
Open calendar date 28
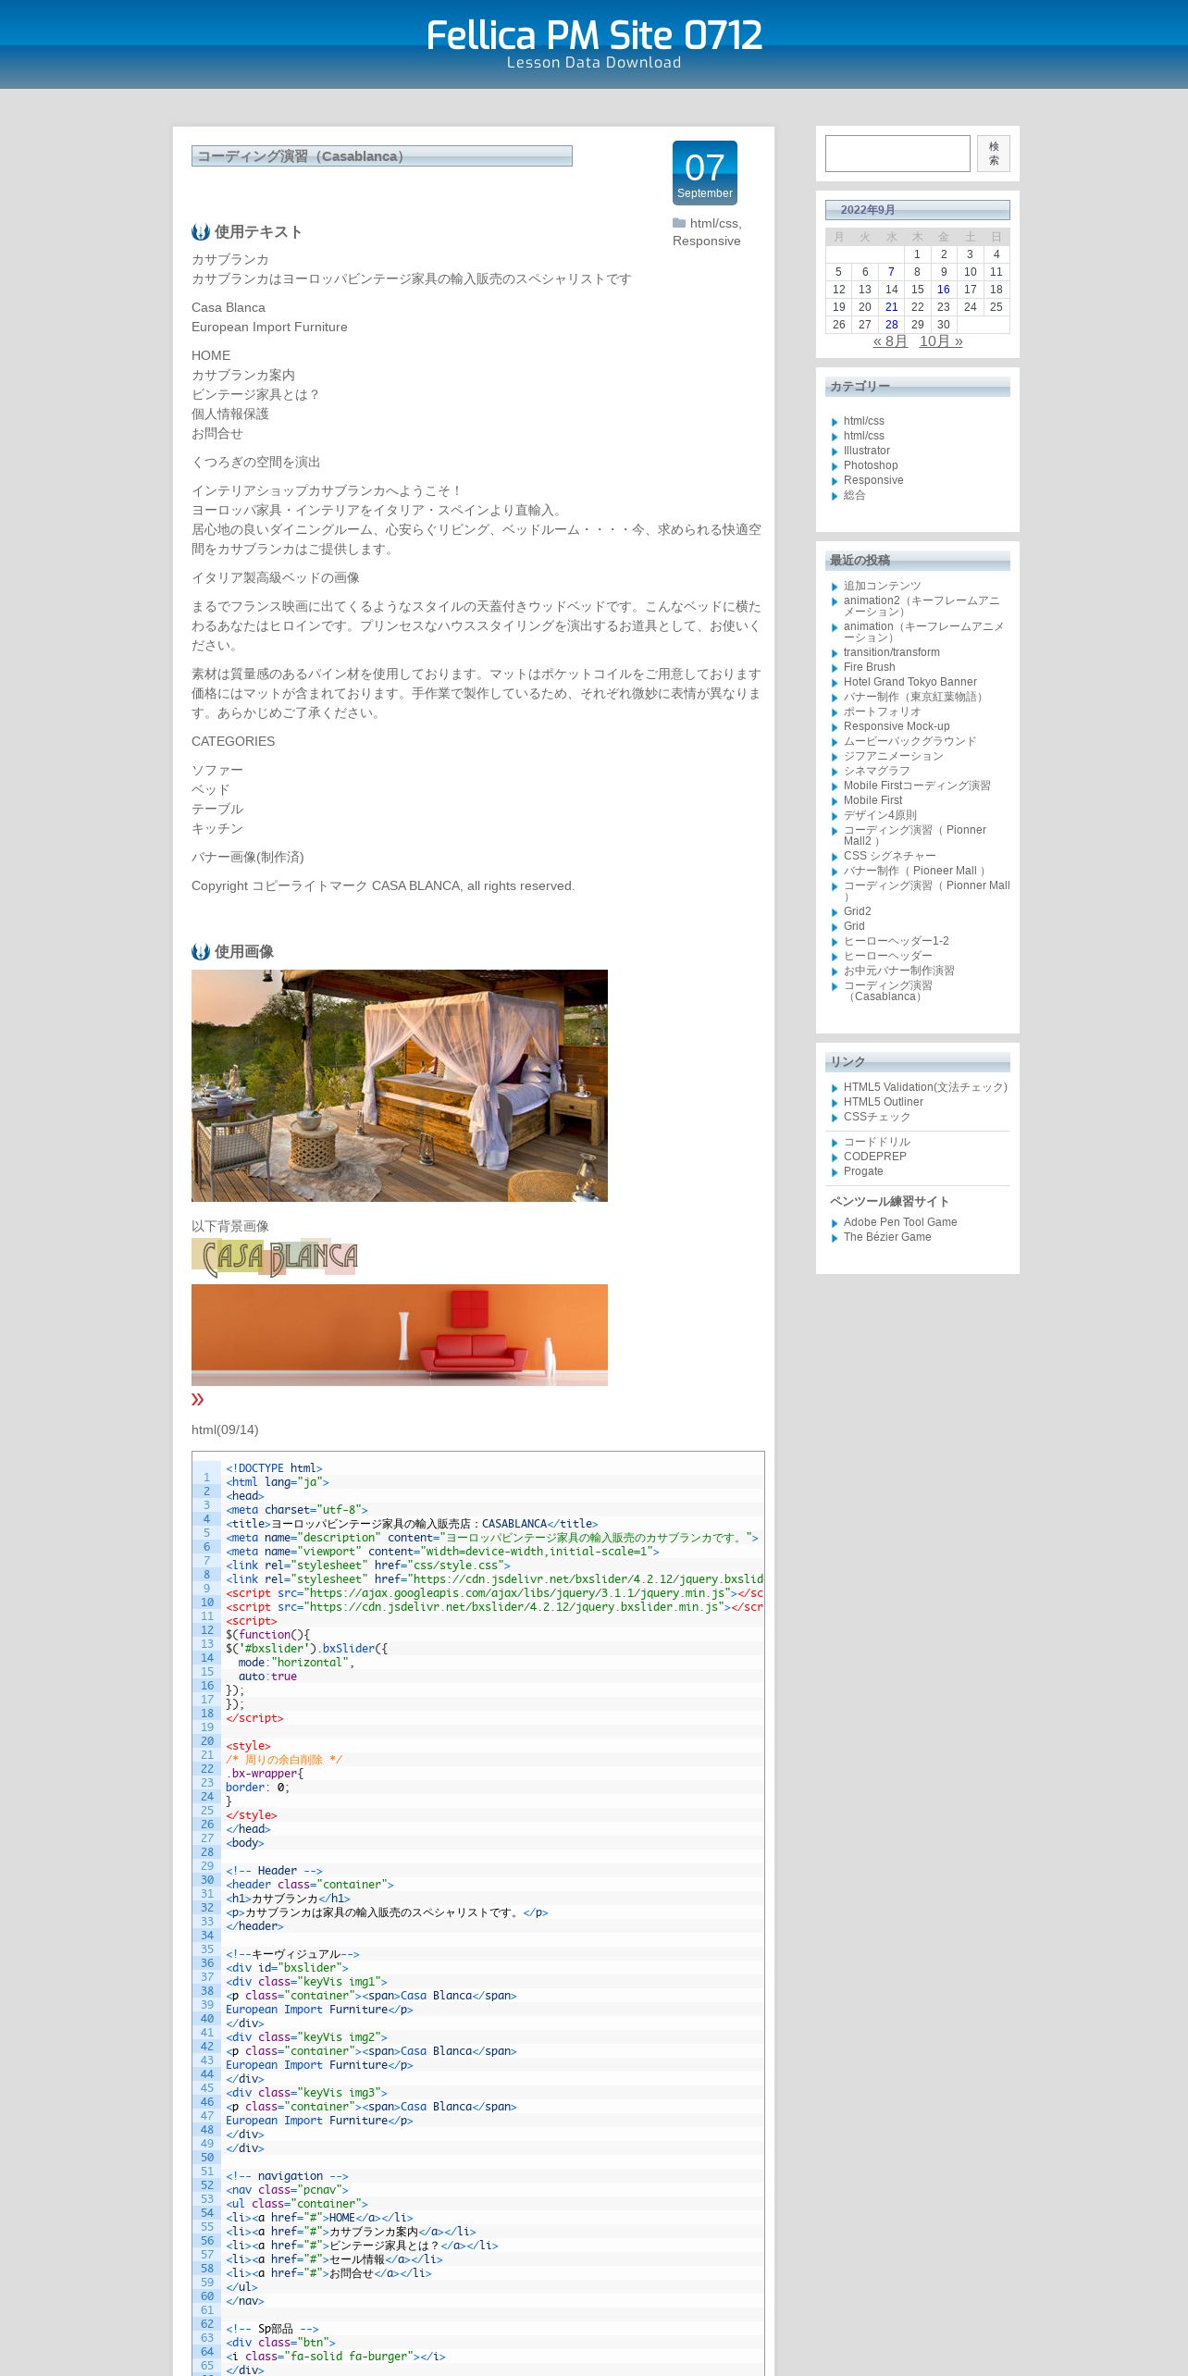click(891, 325)
